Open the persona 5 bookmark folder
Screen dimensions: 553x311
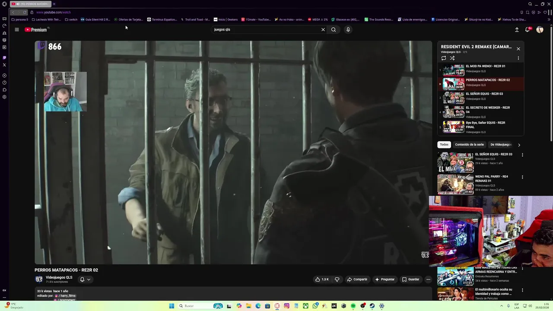[20, 19]
